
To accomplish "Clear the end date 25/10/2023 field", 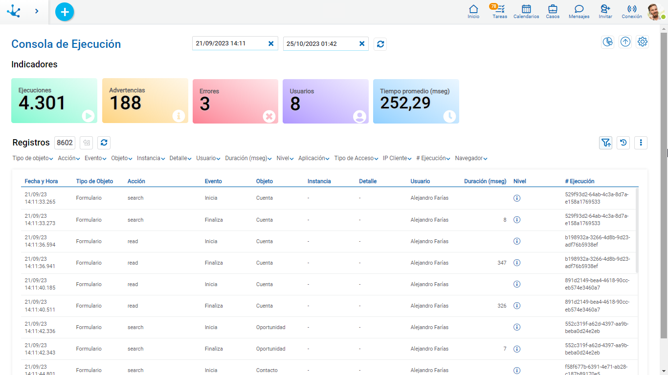I will (362, 43).
